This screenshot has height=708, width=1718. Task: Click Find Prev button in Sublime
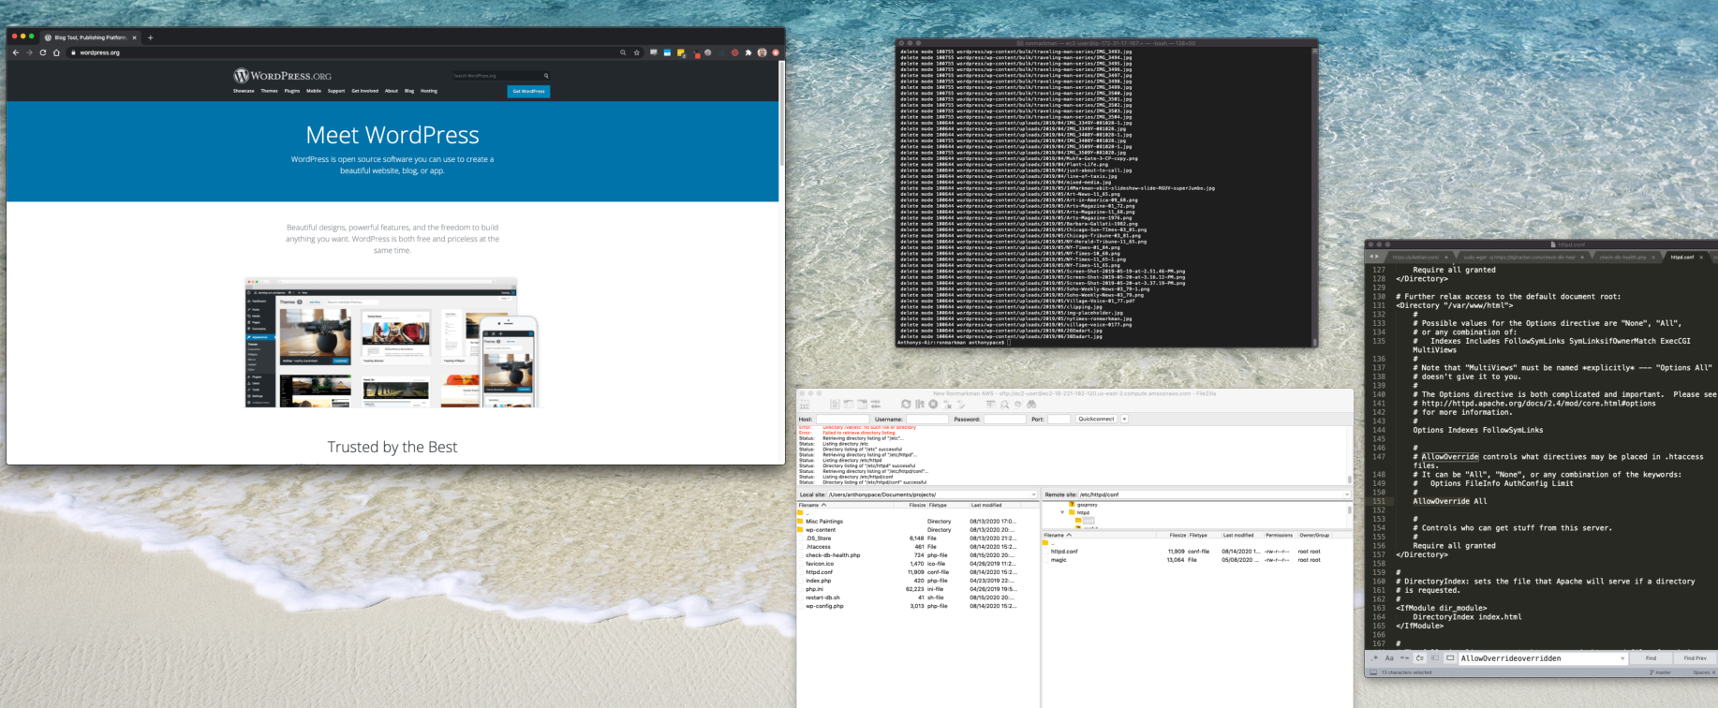(x=1696, y=658)
